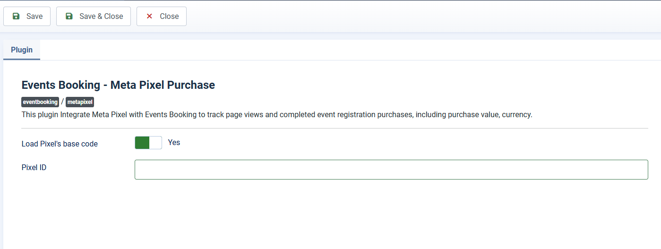Click the Events Booking - Meta Pixel Purchase heading
Viewport: 661px width, 249px height.
(x=118, y=85)
